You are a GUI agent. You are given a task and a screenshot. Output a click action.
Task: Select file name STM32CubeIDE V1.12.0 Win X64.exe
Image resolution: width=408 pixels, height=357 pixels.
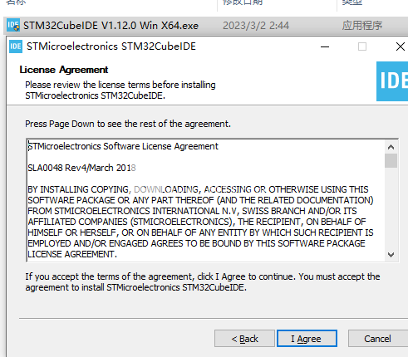pos(111,26)
